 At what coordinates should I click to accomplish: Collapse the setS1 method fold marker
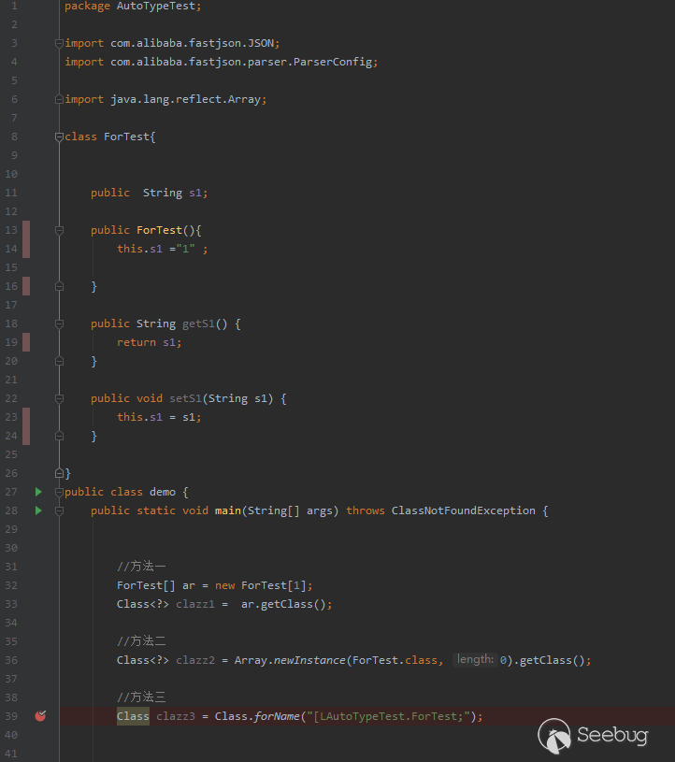coord(60,398)
